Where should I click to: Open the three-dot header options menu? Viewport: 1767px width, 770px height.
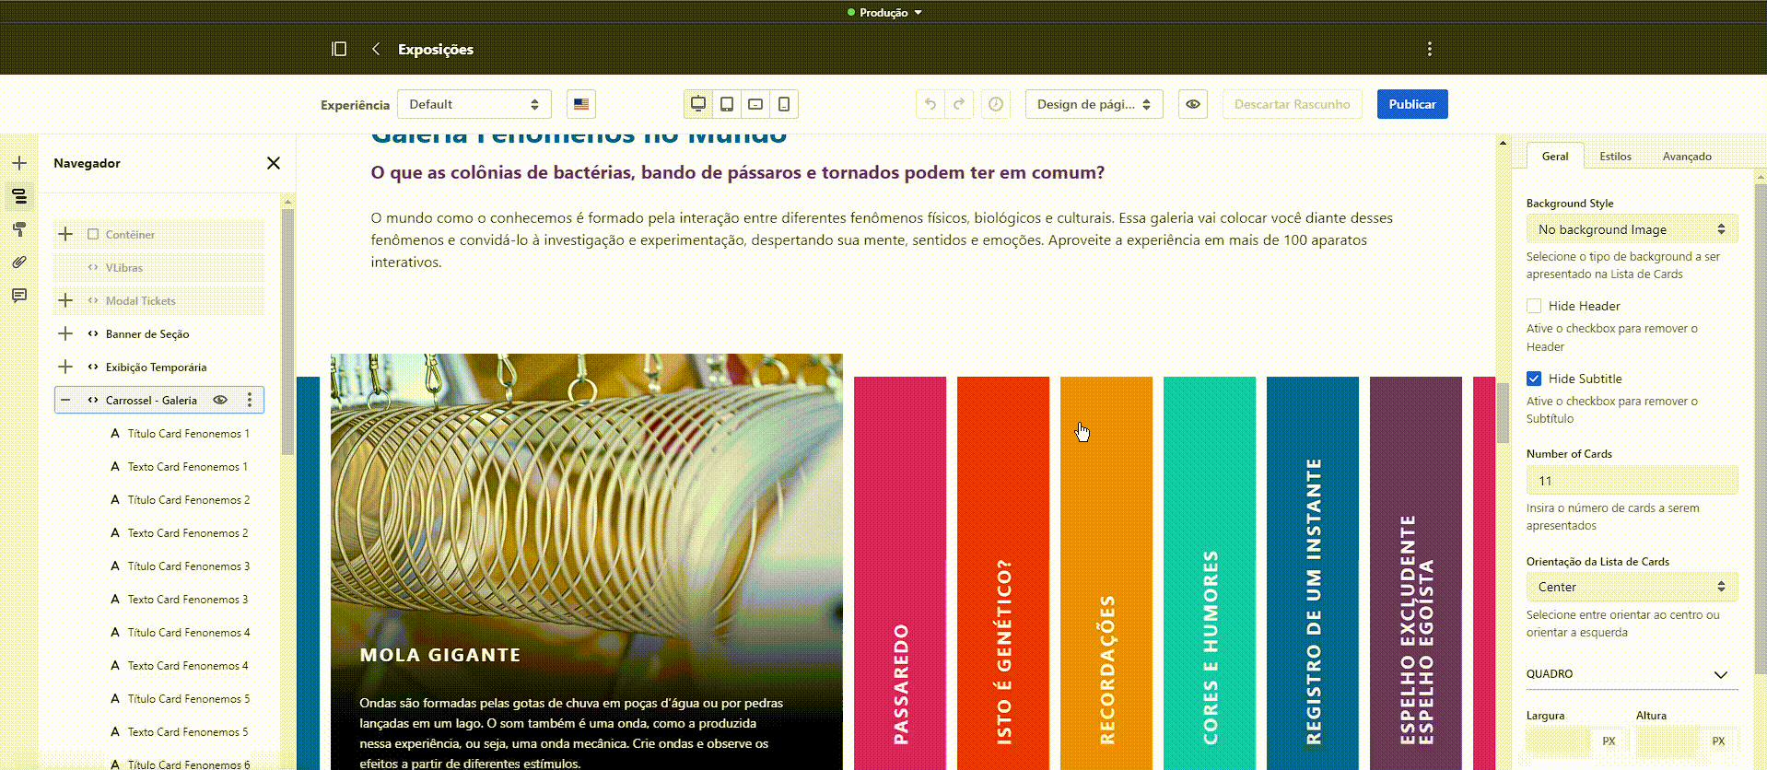tap(1429, 49)
